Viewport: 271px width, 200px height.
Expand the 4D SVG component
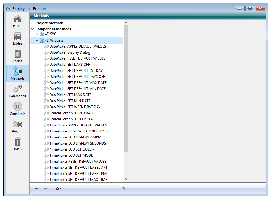(x=37, y=34)
